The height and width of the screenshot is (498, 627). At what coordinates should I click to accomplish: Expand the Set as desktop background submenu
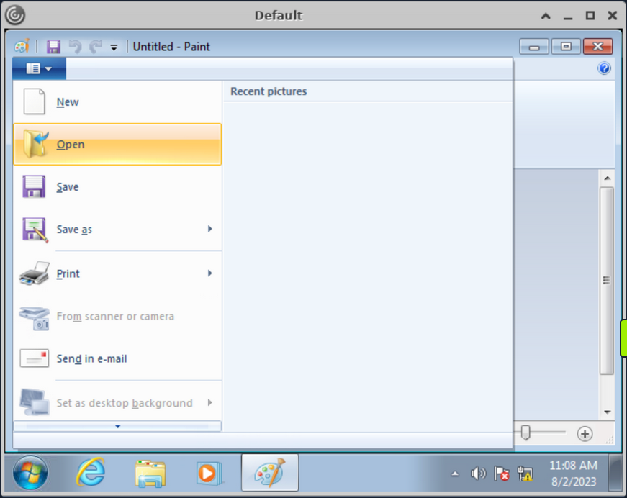coord(209,403)
